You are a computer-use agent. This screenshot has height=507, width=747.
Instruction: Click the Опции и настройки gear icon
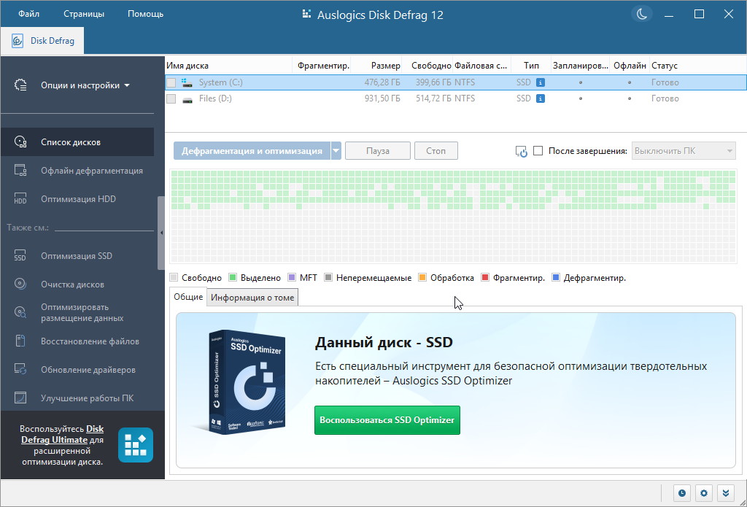20,85
